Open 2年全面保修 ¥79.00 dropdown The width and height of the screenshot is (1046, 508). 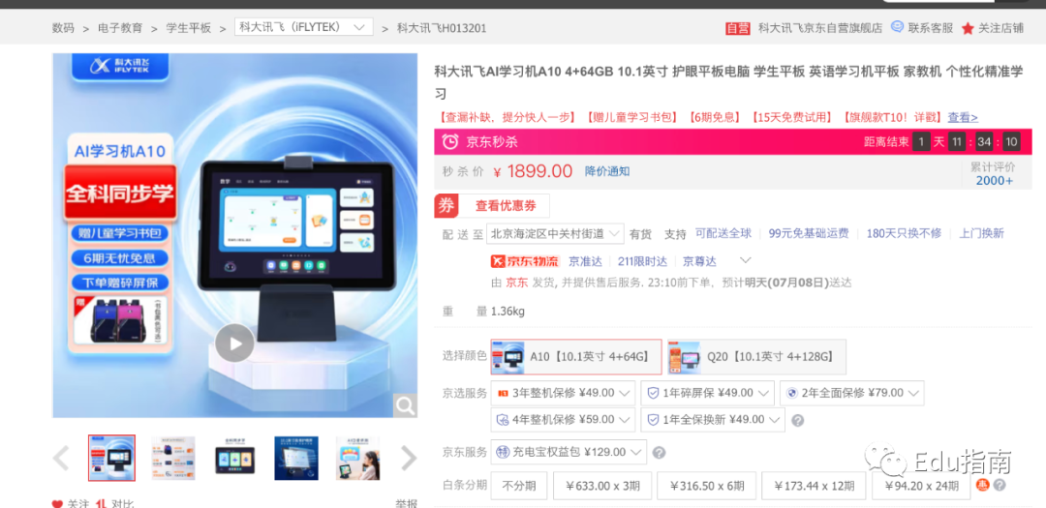coord(852,393)
